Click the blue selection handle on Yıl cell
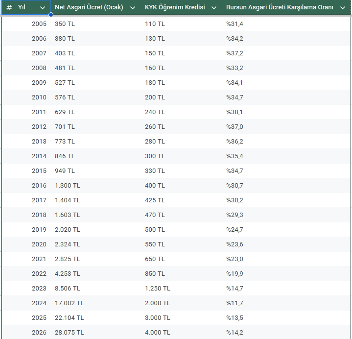The image size is (352, 339). click(51, 15)
